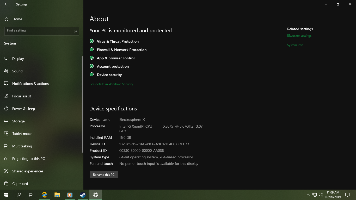Click device name value Electrosphere-X
The height and width of the screenshot is (200, 356).
click(132, 120)
